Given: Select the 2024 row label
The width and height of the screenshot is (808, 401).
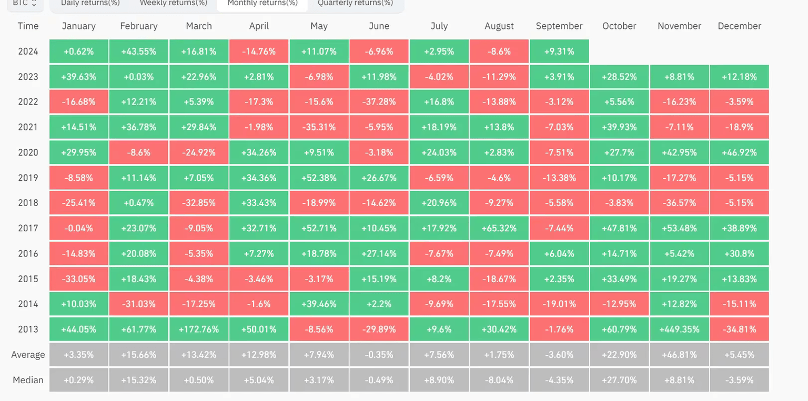Looking at the screenshot, I should tap(28, 52).
